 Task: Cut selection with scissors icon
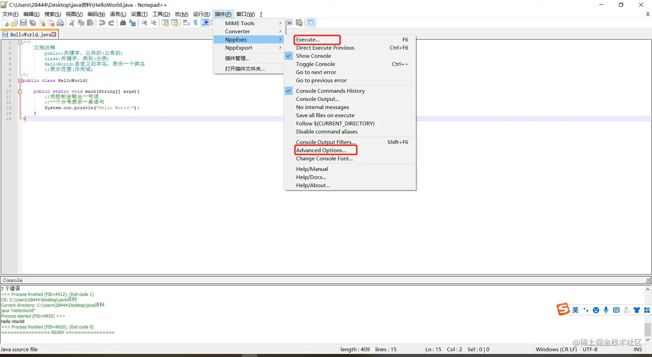click(72, 23)
